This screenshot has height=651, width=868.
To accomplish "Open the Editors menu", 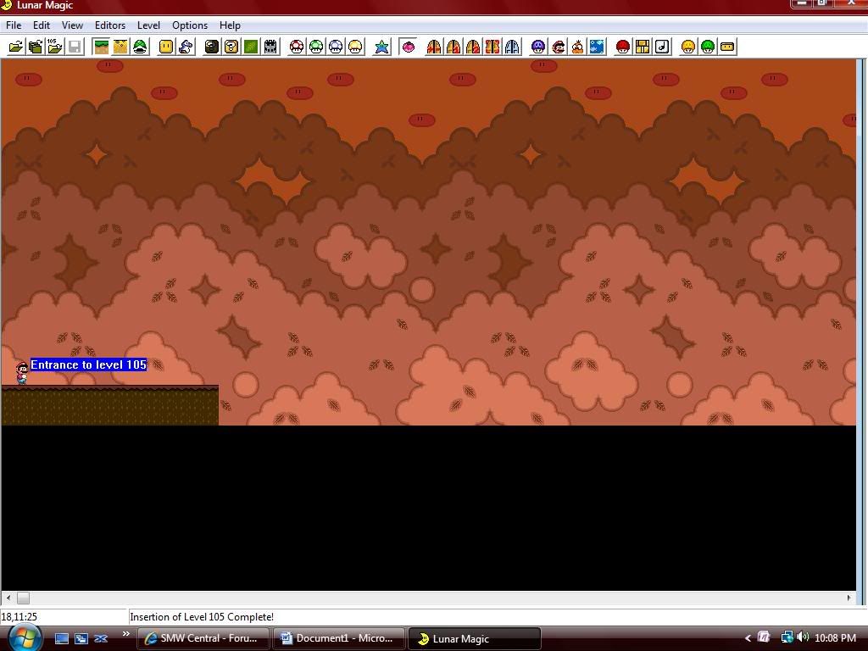I will (x=110, y=25).
